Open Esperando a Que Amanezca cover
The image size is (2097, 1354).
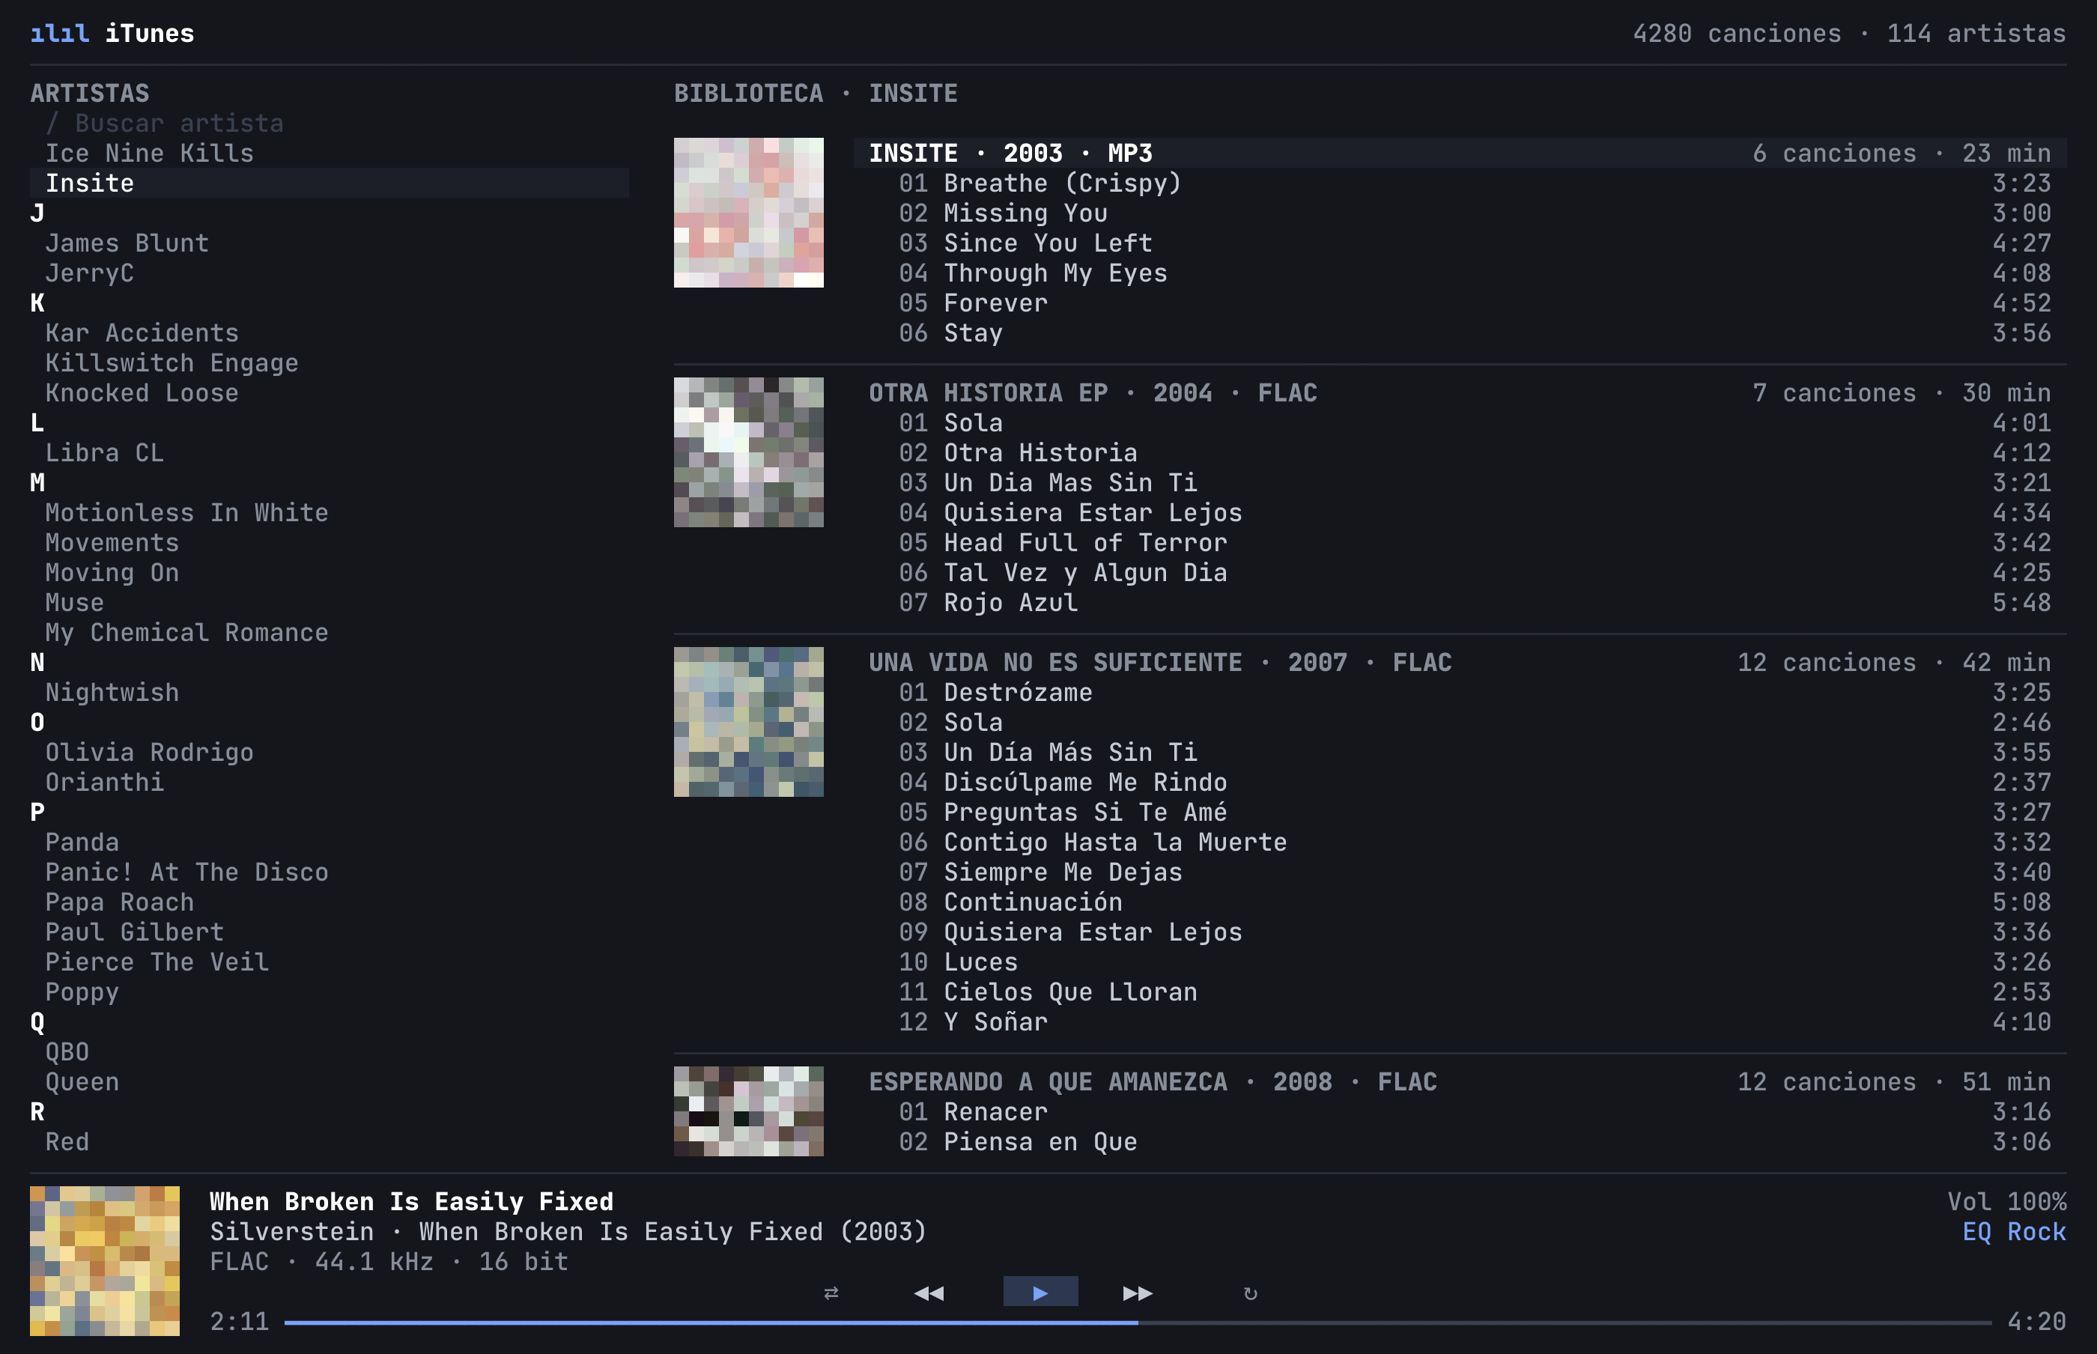tap(748, 1111)
